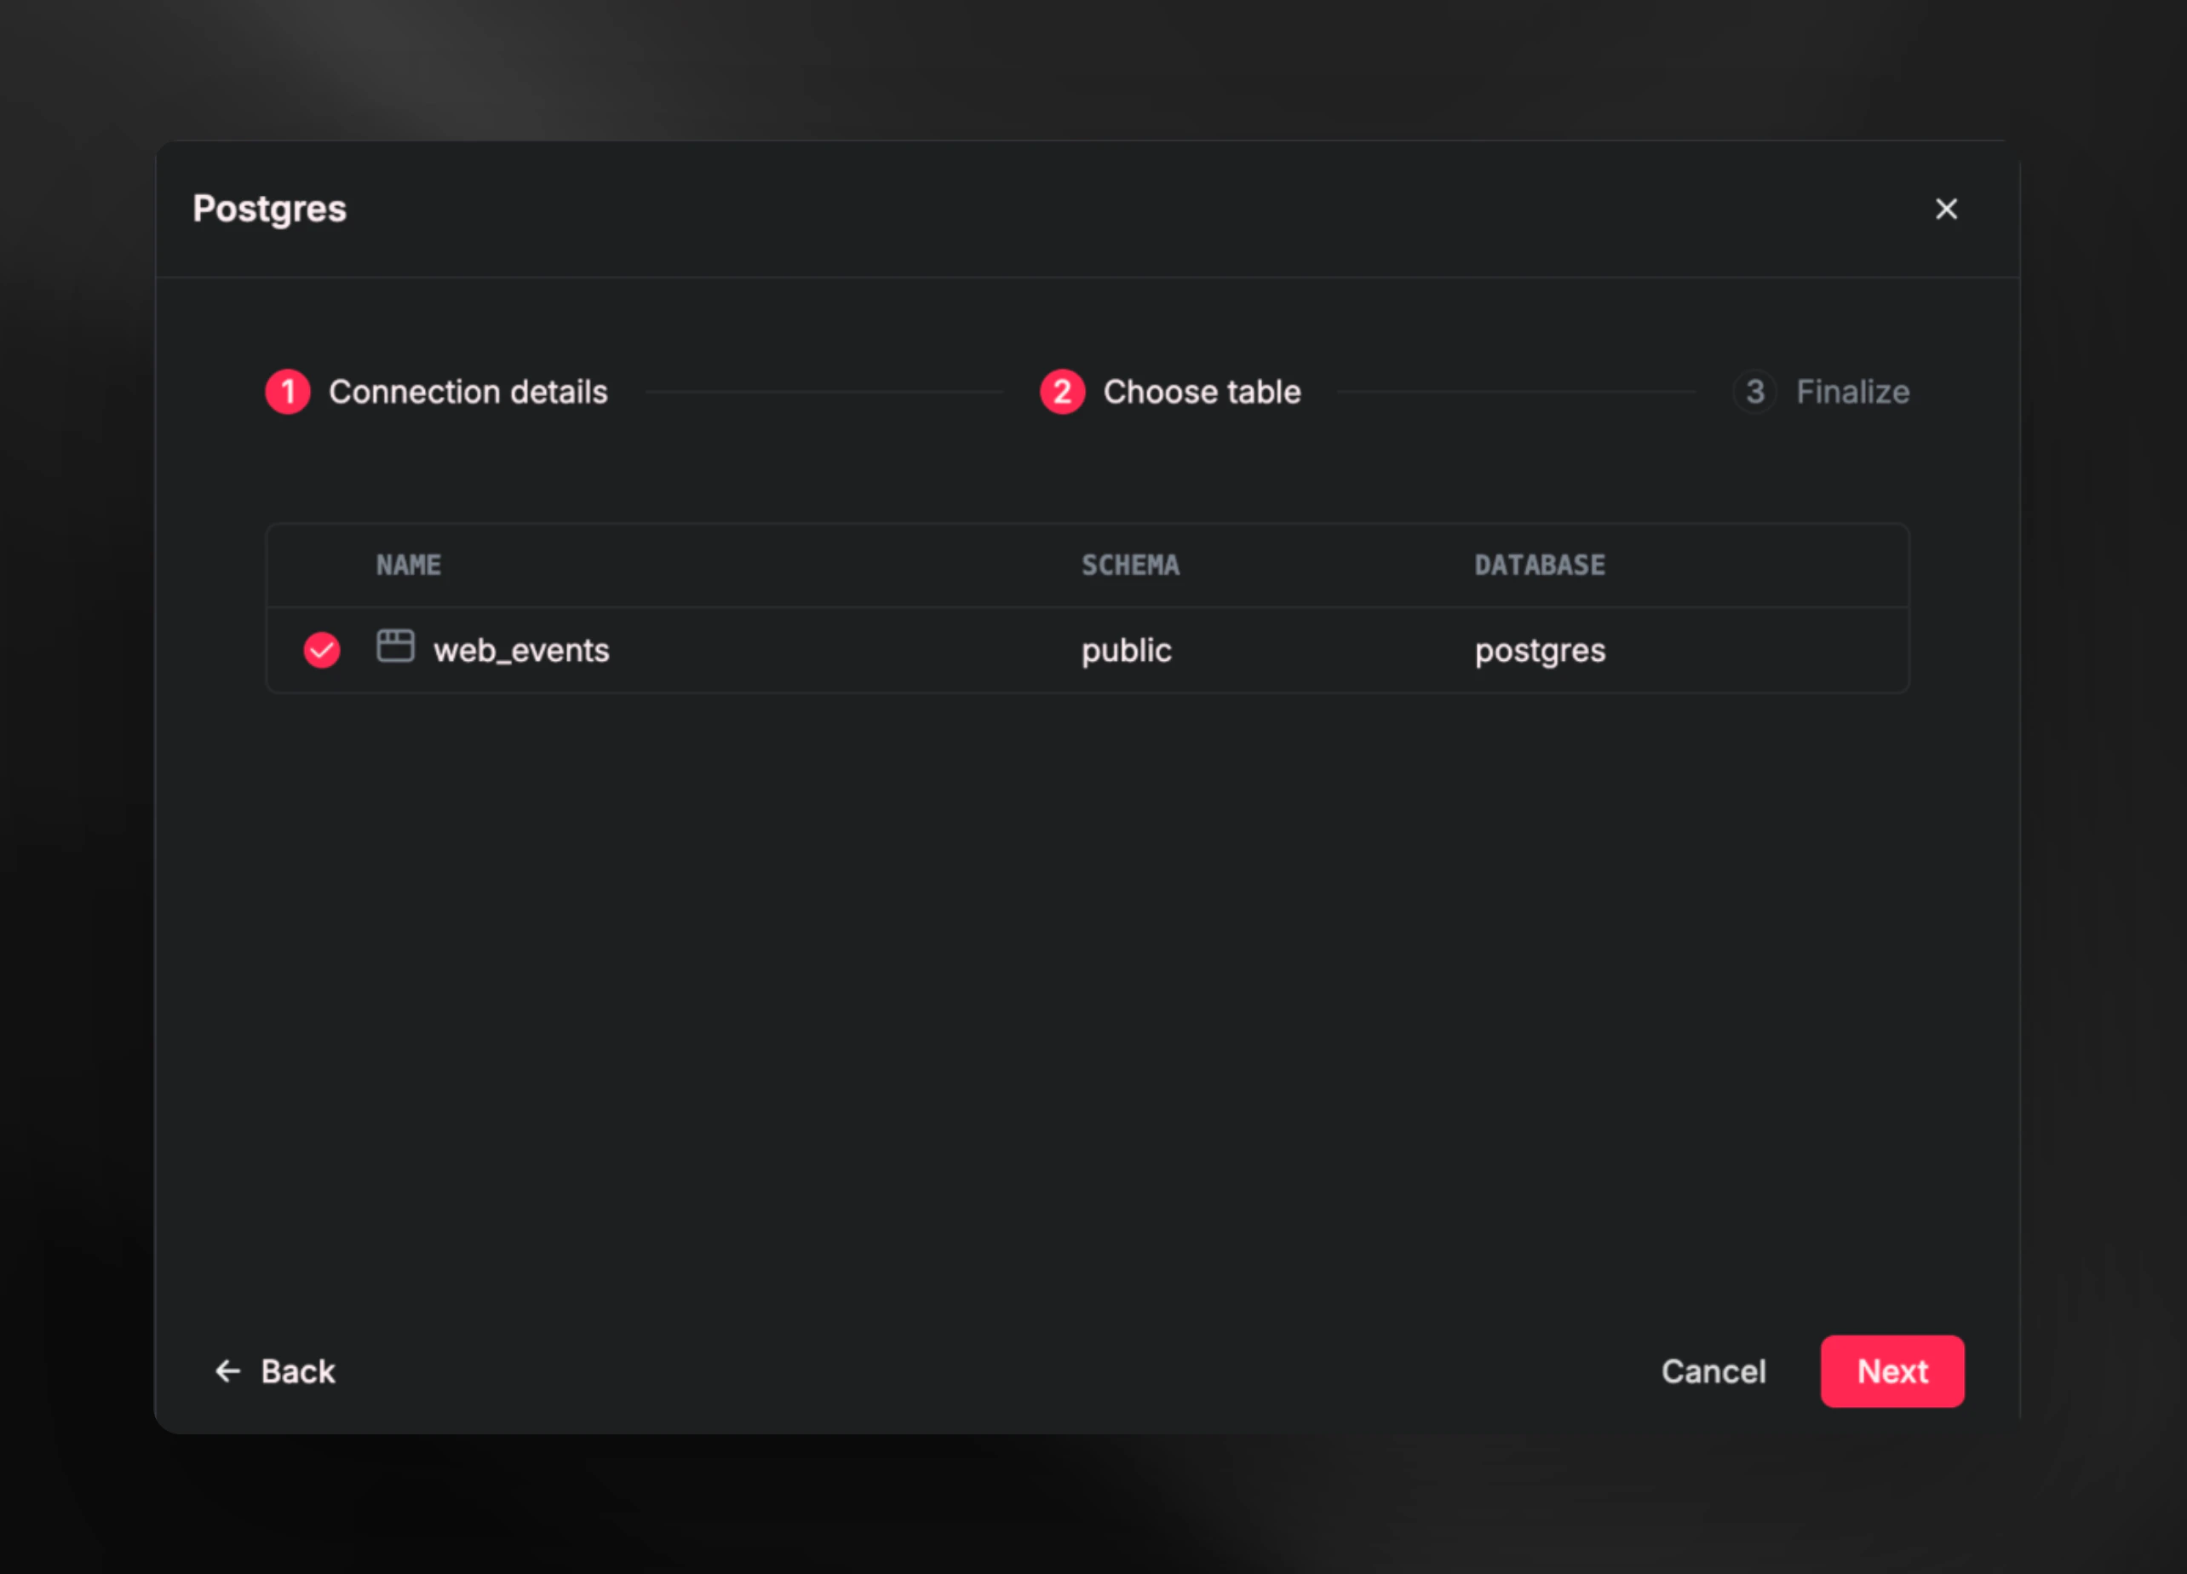Click the public schema cell
The image size is (2187, 1574).
tap(1125, 650)
